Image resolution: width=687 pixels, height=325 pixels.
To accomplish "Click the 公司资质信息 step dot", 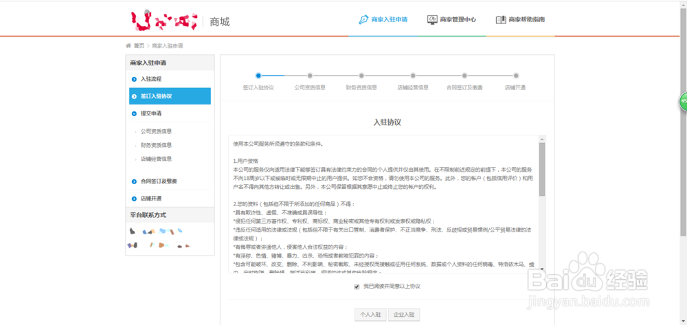I will (x=310, y=76).
